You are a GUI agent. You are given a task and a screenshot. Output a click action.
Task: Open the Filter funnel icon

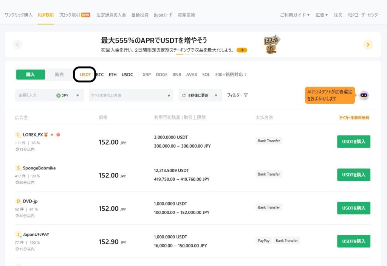pyautogui.click(x=246, y=95)
